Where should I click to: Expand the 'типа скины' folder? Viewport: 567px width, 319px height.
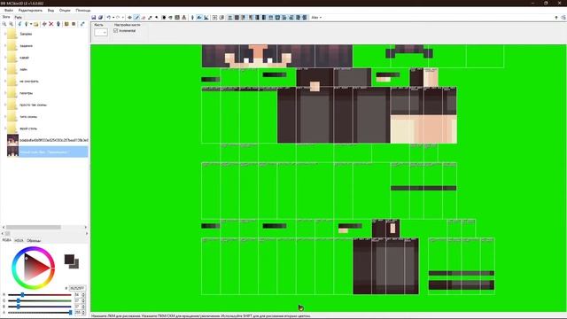click(5, 116)
